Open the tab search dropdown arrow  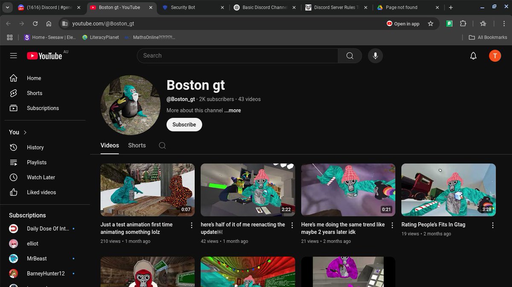tap(7, 7)
